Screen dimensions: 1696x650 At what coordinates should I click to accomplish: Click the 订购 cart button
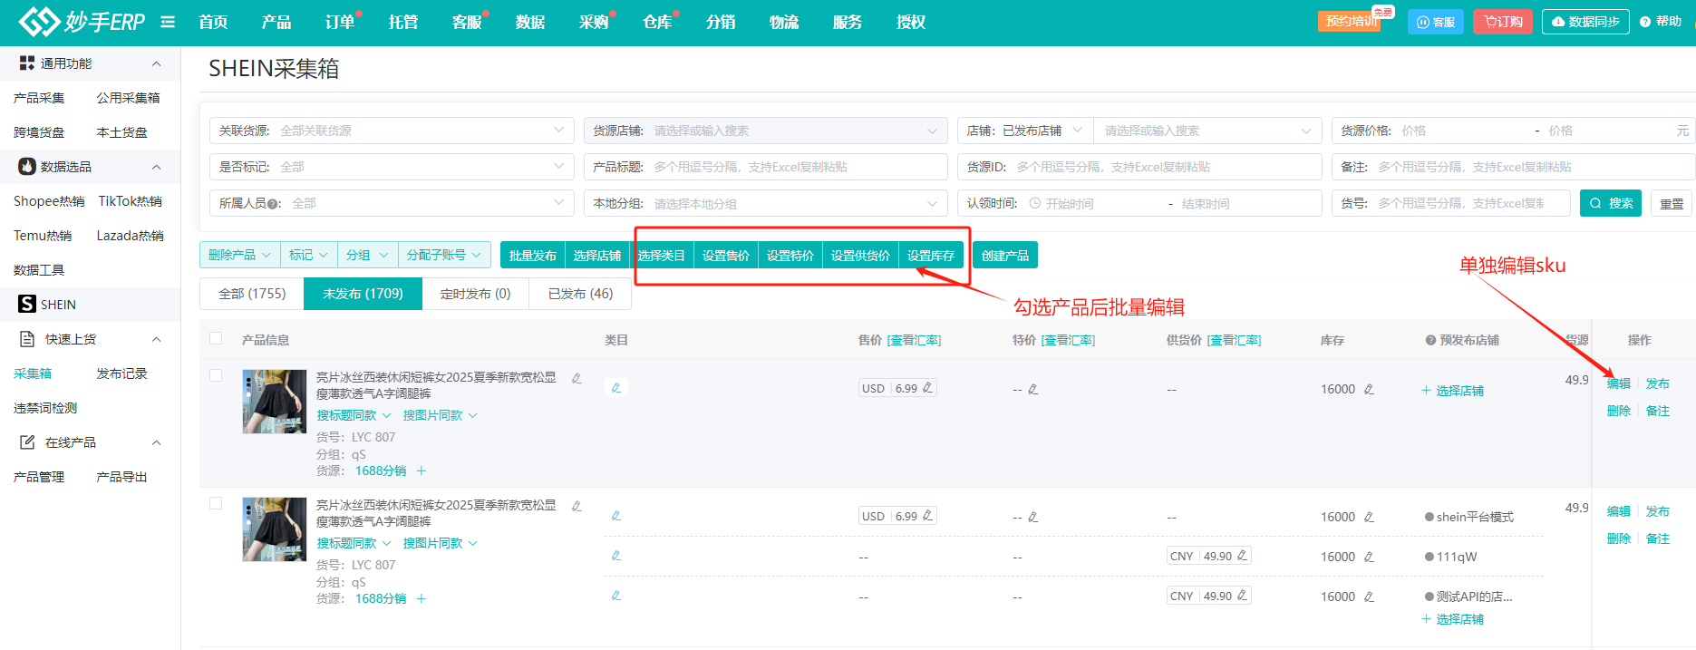point(1503,22)
